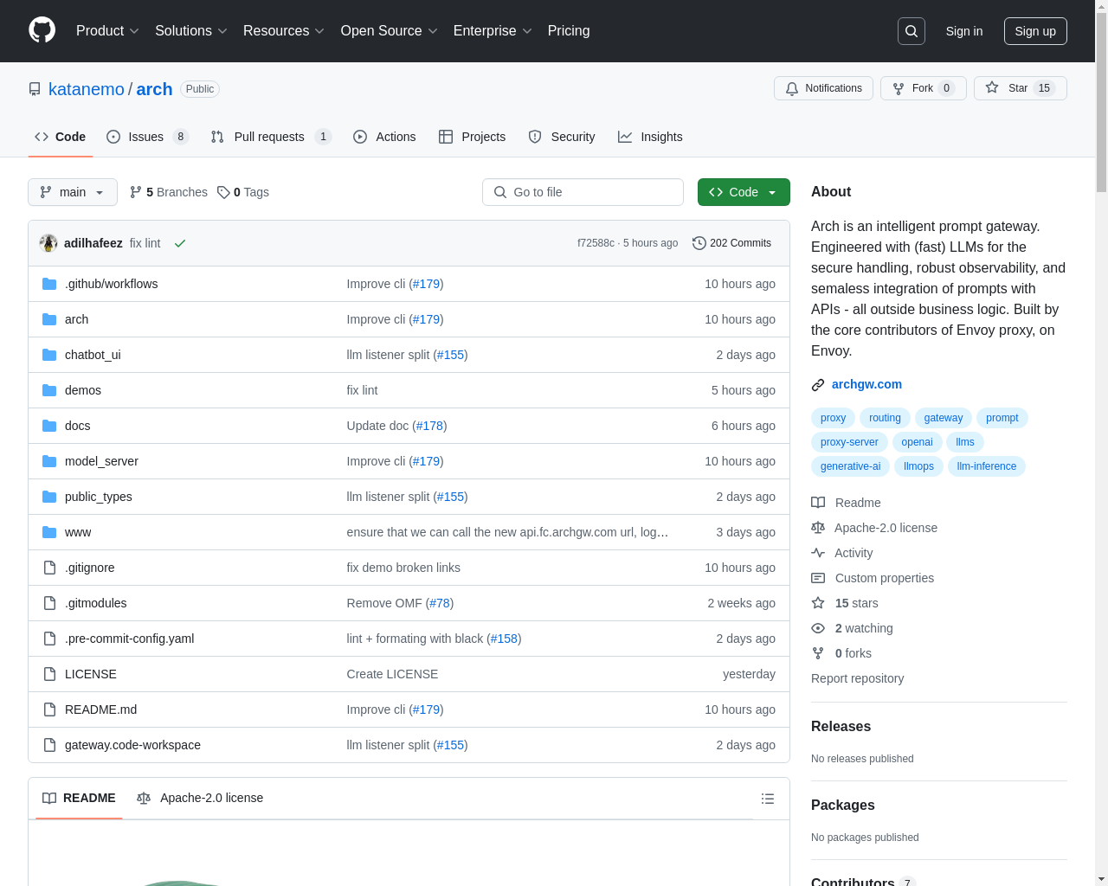Image resolution: width=1108 pixels, height=886 pixels.
Task: Click the star icon on Star button
Action: (992, 87)
